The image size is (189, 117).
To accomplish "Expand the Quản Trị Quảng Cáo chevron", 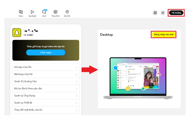I will click(x=77, y=82).
